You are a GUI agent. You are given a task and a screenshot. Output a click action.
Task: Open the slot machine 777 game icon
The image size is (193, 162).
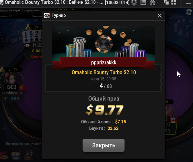pos(16,155)
